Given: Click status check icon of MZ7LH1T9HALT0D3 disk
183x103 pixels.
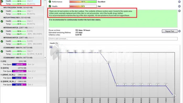Looking at the screenshot, I should pyautogui.click(x=2, y=21).
